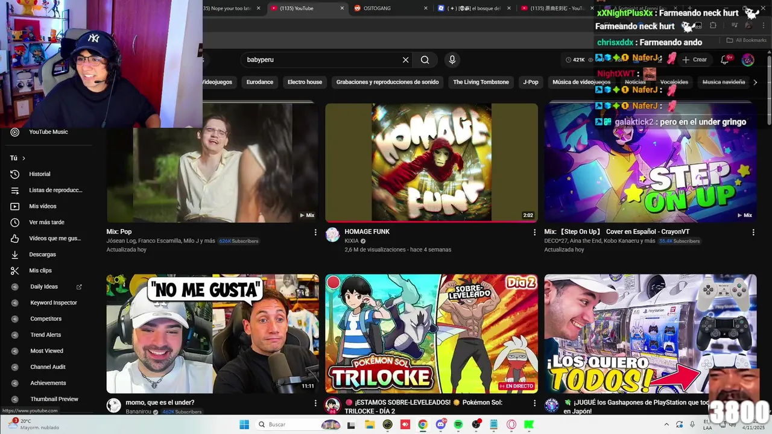Open options menu for Mix: Pop
This screenshot has height=434, width=772.
(315, 232)
